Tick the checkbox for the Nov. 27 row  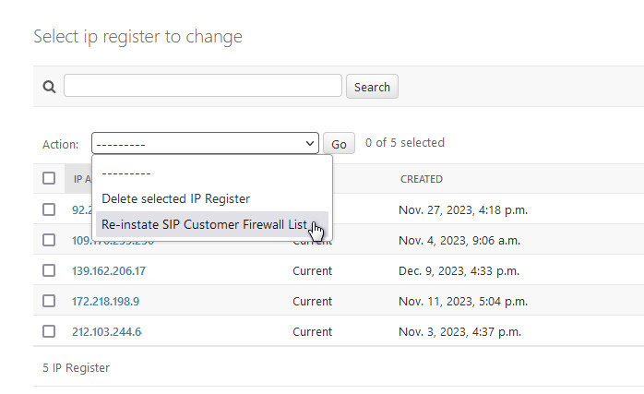(x=49, y=209)
